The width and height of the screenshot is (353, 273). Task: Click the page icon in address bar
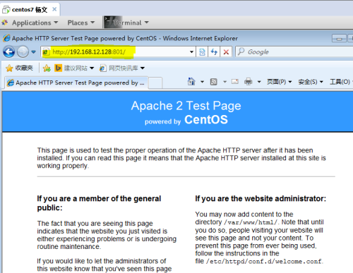click(x=46, y=52)
